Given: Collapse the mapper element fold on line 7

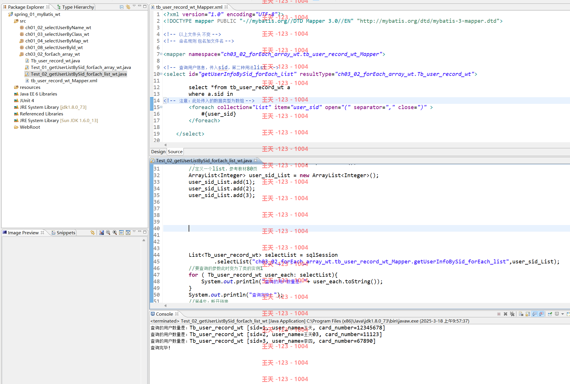Looking at the screenshot, I should click(x=161, y=54).
